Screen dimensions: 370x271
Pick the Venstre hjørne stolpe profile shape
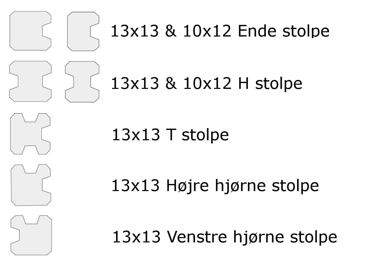[x=31, y=235]
